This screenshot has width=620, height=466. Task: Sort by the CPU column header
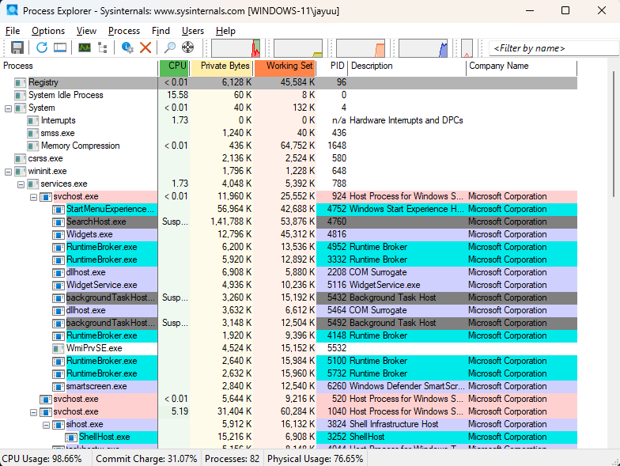tap(174, 66)
